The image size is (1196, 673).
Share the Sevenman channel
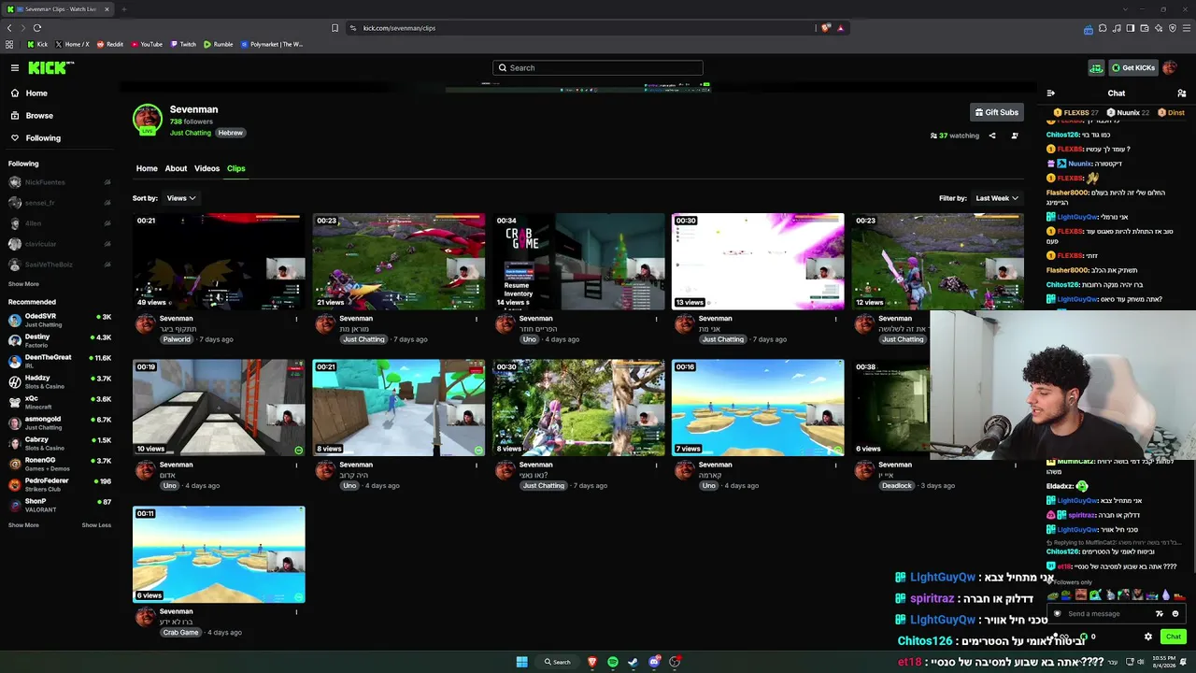992,136
